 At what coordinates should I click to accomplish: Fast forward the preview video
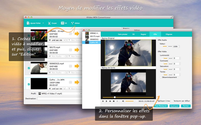point(110,101)
